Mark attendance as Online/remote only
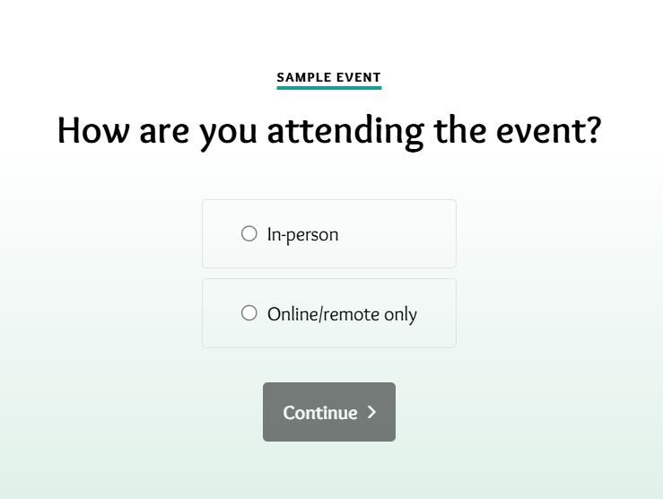The height and width of the screenshot is (499, 663). point(249,313)
